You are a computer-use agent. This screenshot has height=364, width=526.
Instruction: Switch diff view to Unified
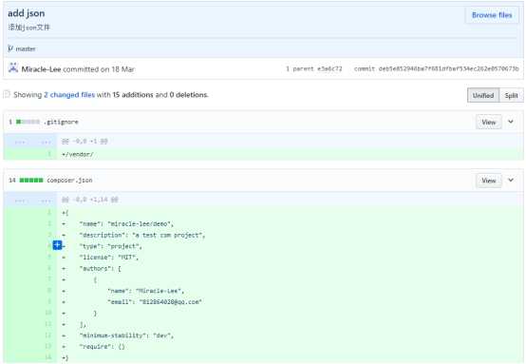483,95
